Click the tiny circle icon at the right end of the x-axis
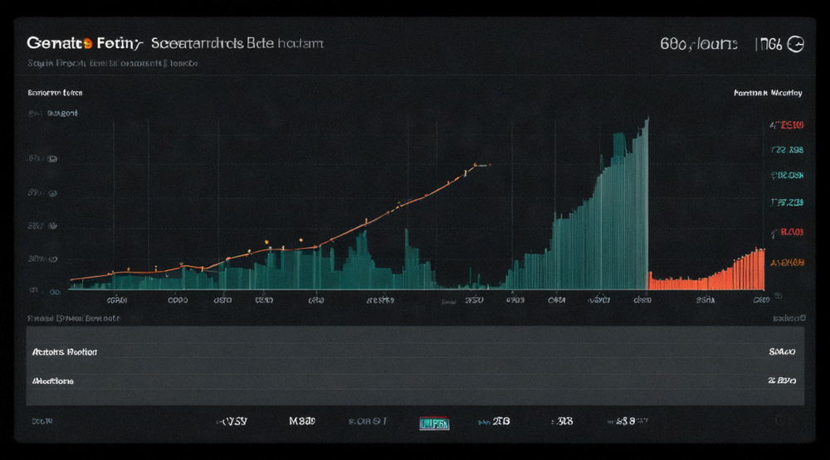 [x=779, y=296]
